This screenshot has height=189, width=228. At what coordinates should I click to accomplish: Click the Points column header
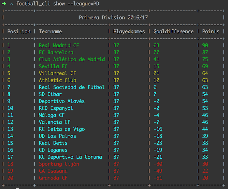click(211, 31)
